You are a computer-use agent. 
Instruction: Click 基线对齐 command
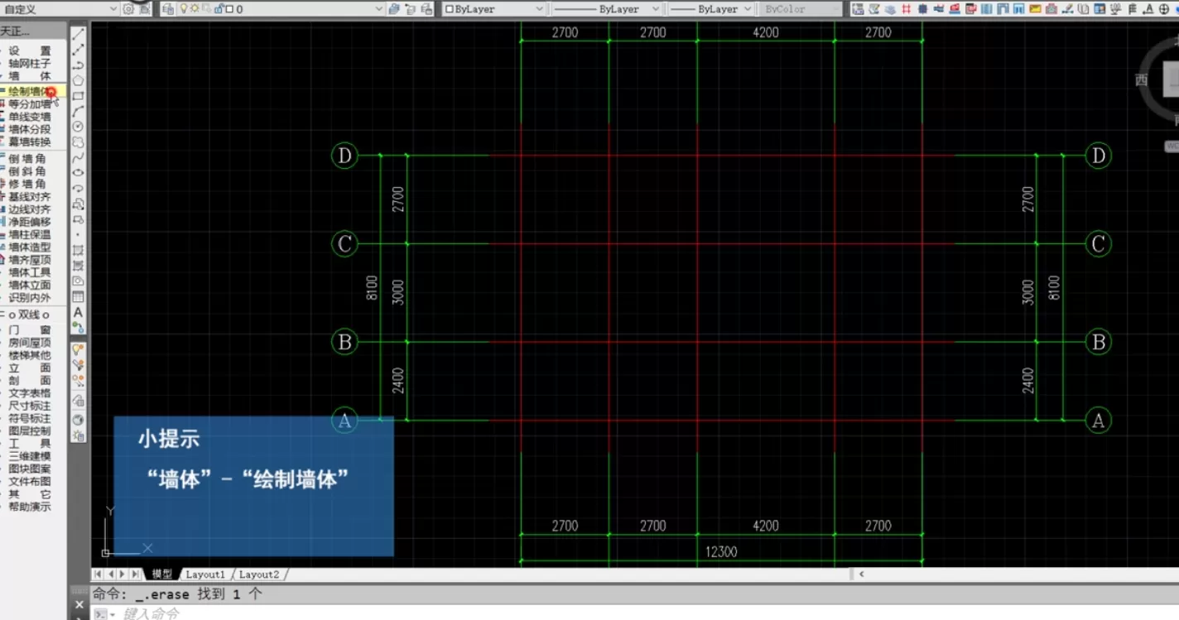(30, 197)
